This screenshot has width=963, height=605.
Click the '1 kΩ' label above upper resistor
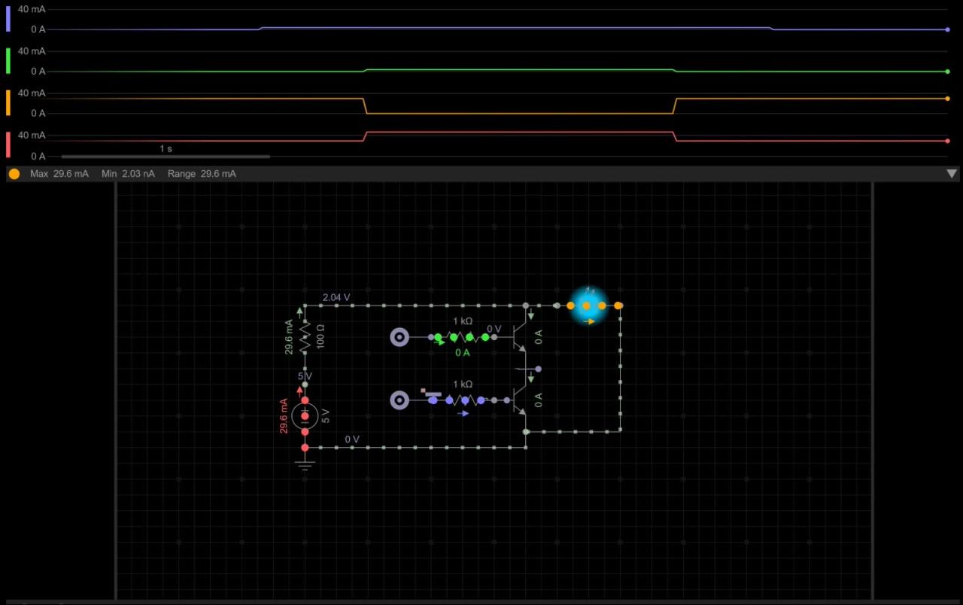[463, 321]
